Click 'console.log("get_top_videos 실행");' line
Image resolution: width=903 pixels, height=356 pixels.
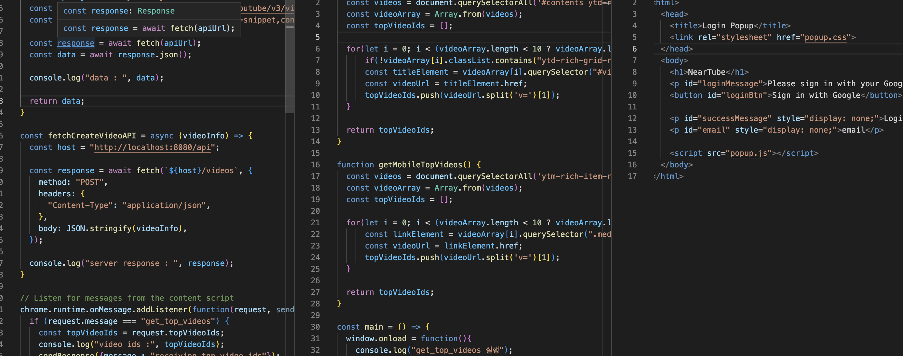click(x=433, y=350)
